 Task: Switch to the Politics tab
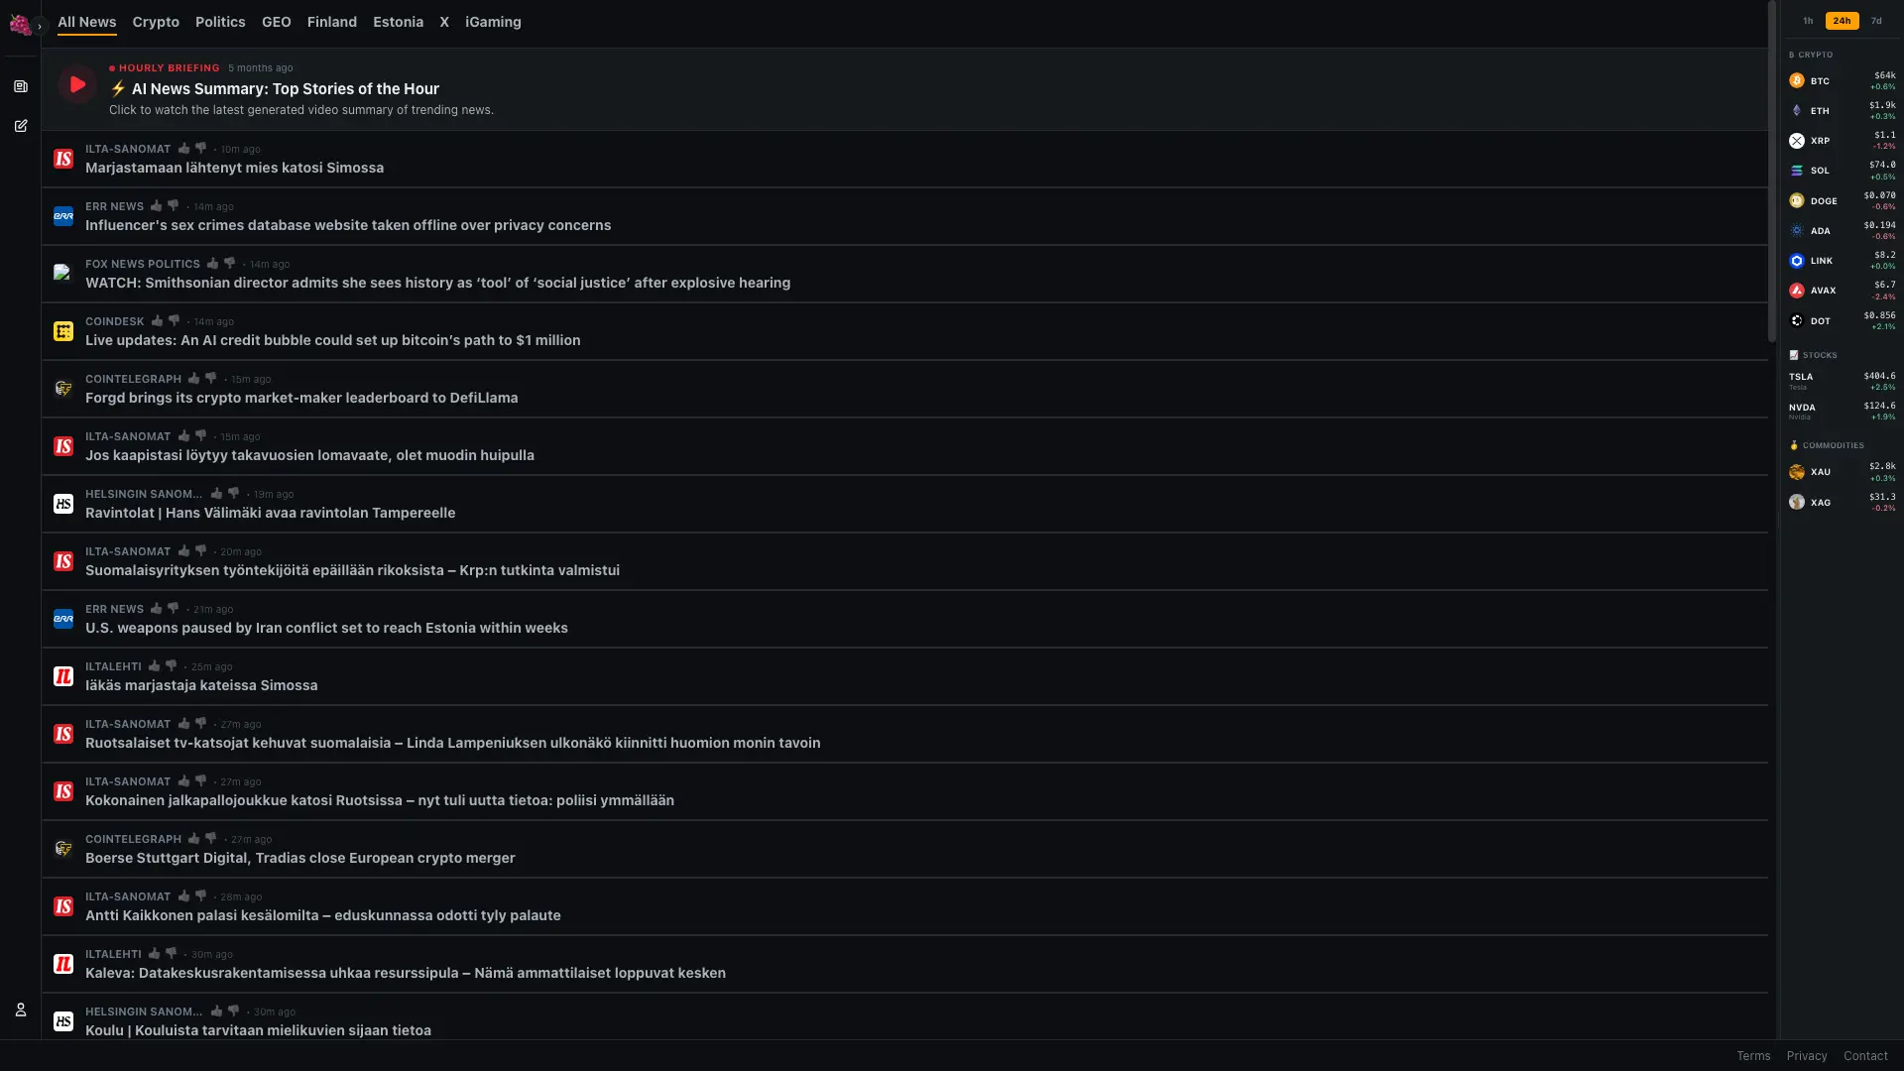[220, 22]
